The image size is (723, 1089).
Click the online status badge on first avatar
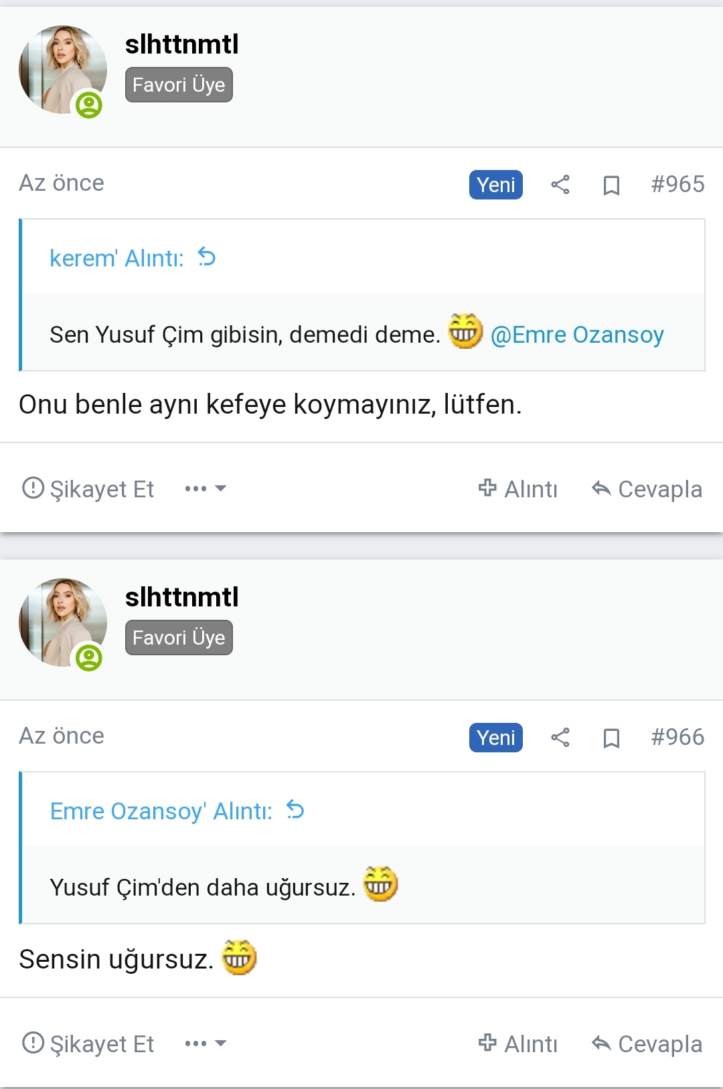click(x=89, y=105)
